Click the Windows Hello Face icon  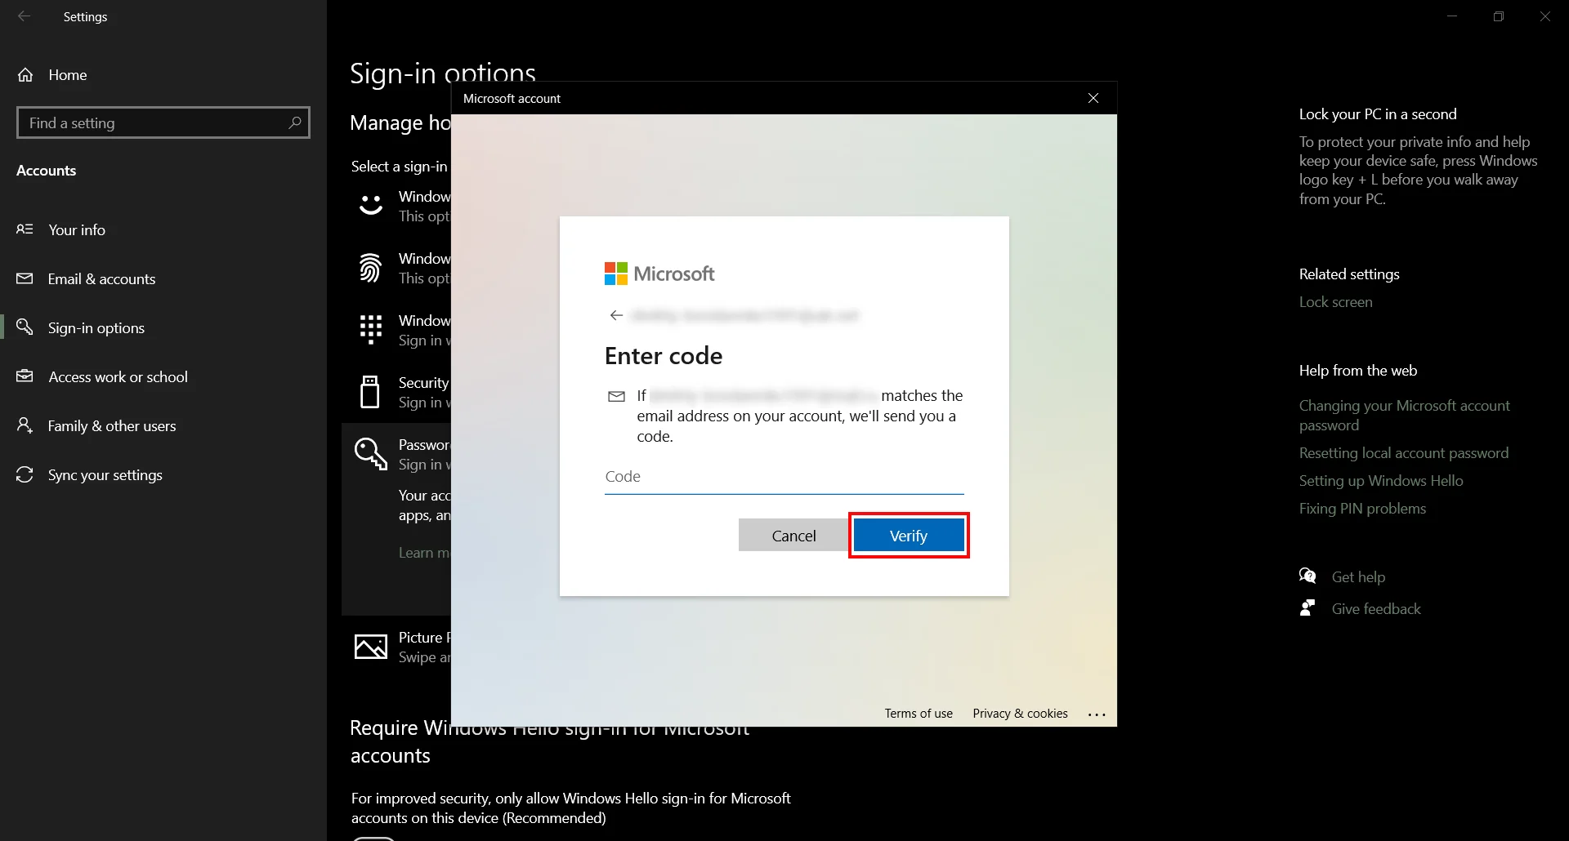click(371, 205)
